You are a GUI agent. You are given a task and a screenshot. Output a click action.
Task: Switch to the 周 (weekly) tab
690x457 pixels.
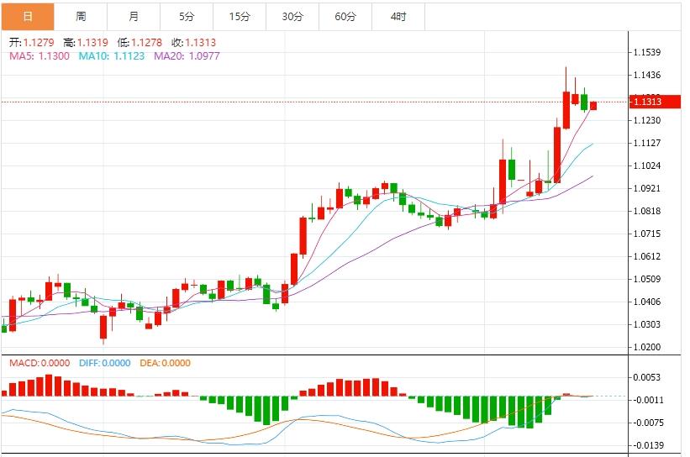pos(81,16)
